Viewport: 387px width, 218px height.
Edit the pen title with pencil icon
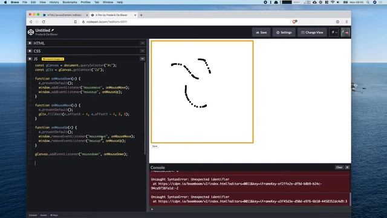click(x=53, y=30)
